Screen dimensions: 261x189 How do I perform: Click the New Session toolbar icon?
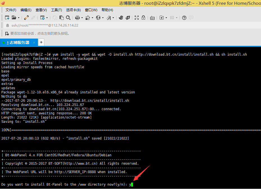tap(7, 18)
